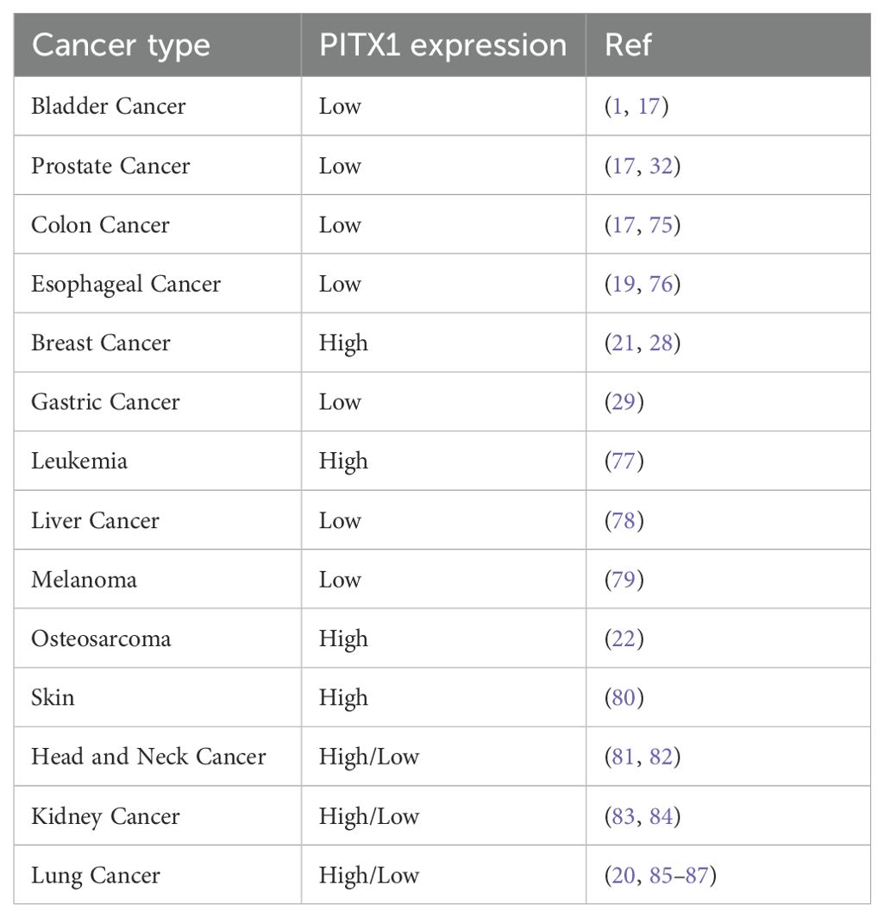Open reference 21 for Breast Cancer
Viewport: 884px width, 918px height.
click(623, 343)
